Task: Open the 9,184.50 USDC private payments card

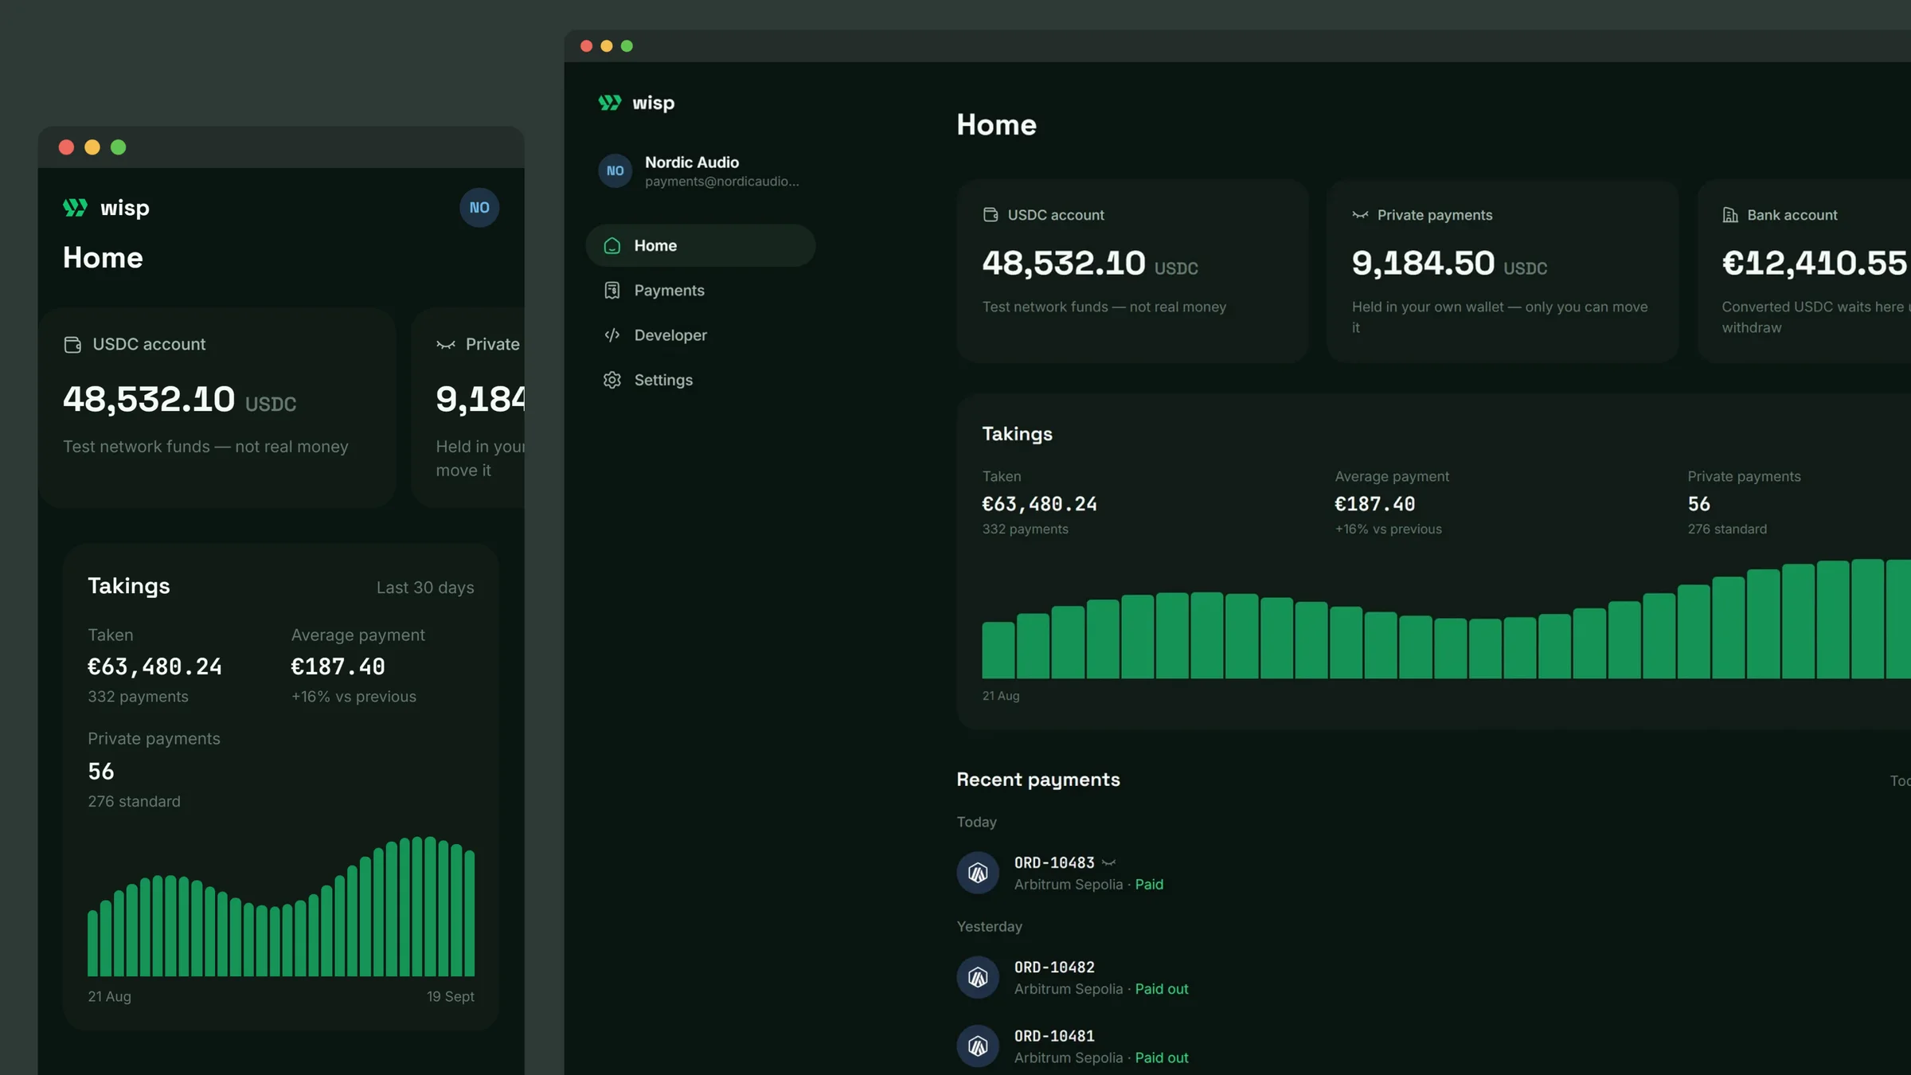Action: 1503,271
